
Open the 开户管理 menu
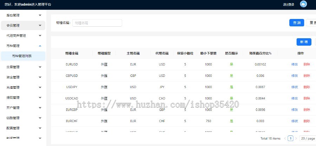pyautogui.click(x=23, y=108)
